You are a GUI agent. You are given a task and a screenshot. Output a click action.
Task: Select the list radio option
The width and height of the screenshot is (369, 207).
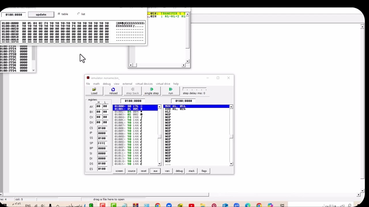pyautogui.click(x=79, y=14)
